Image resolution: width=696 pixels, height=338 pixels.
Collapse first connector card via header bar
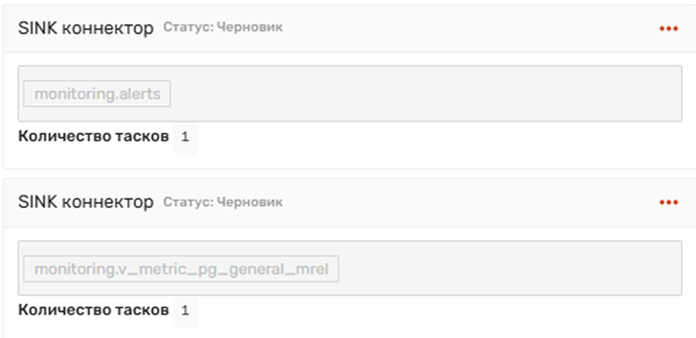(400, 29)
